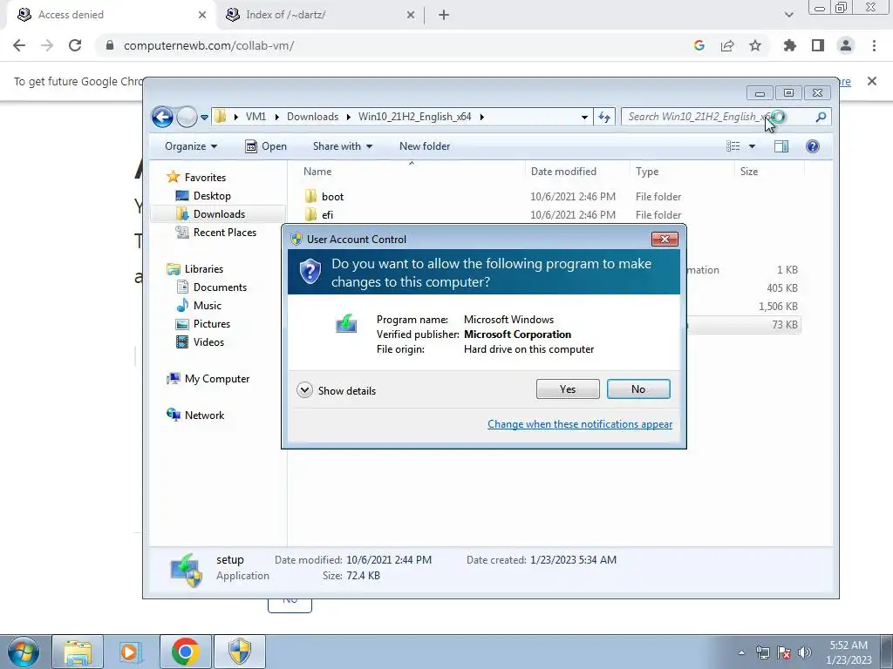Image resolution: width=893 pixels, height=669 pixels.
Task: Open the Organize menu
Action: point(191,146)
